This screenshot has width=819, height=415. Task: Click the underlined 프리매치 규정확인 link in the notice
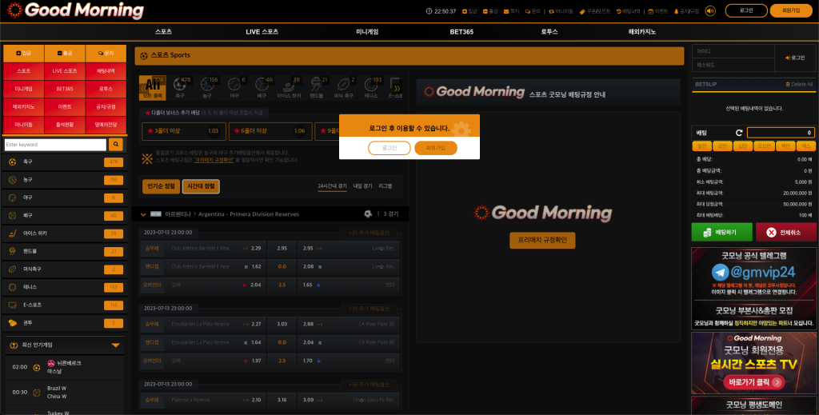[214, 160]
